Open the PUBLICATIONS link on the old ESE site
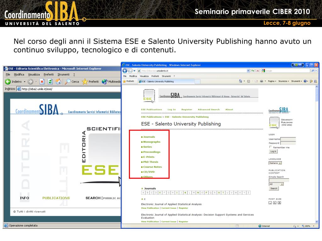This screenshot has width=322, height=241. tap(56, 198)
